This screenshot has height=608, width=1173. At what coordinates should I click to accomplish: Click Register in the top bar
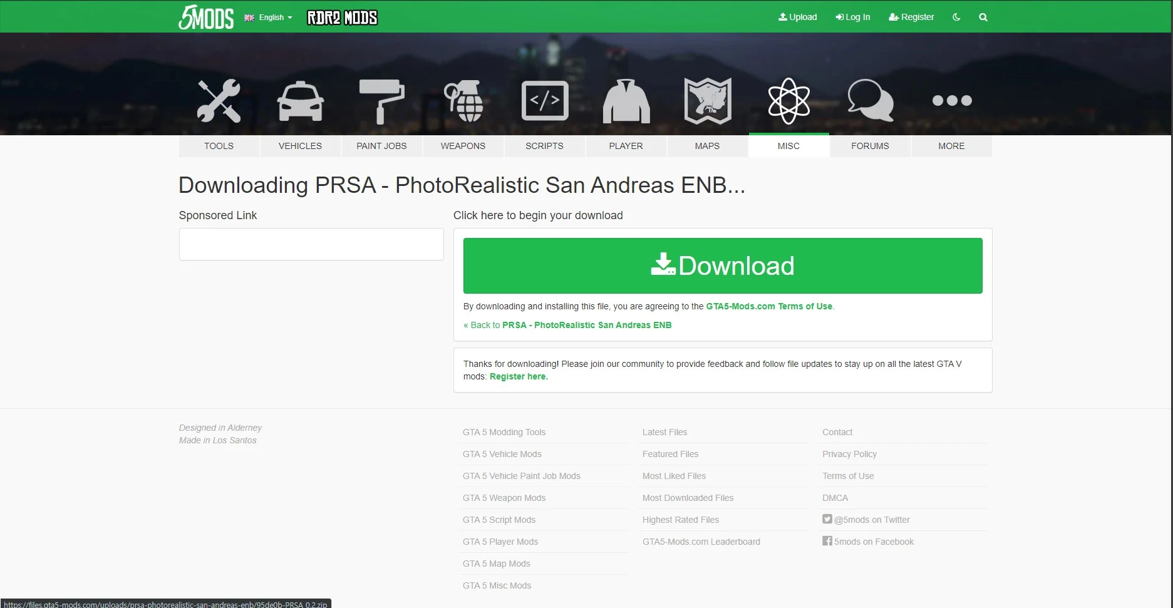tap(911, 17)
